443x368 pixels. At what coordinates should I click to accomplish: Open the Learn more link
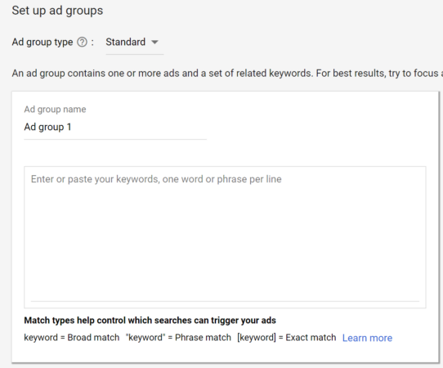367,338
